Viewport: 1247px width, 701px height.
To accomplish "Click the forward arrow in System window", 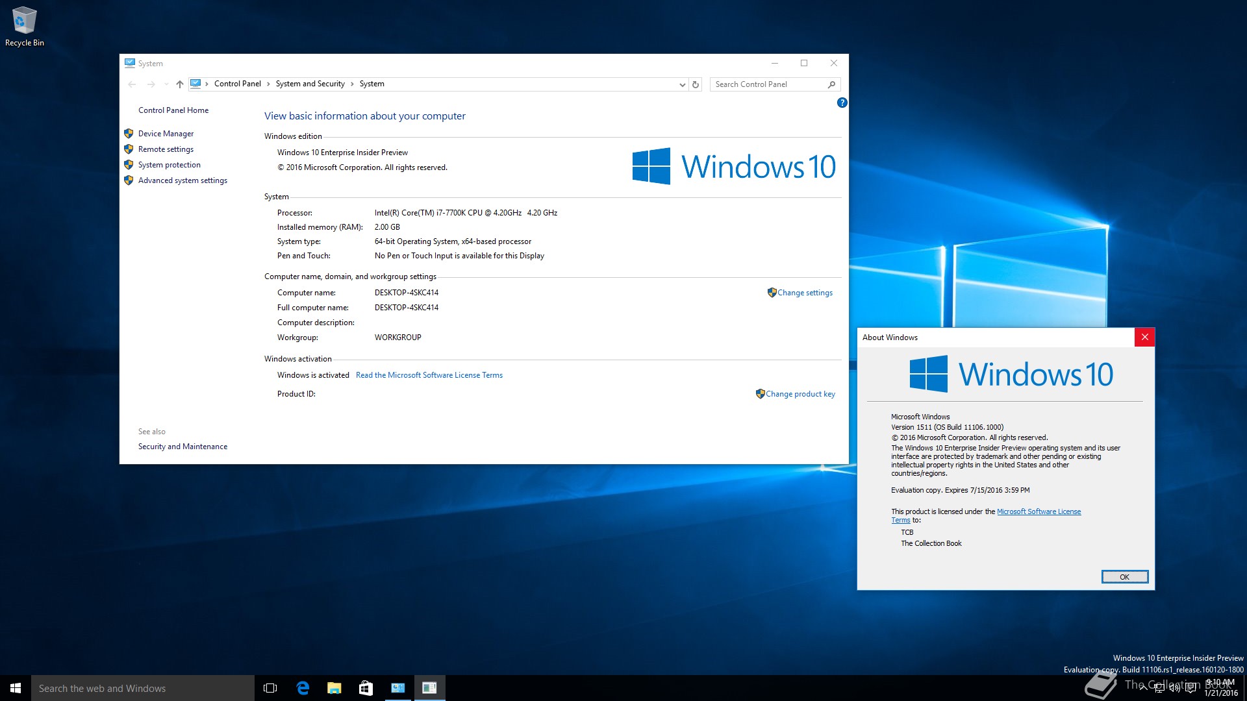I will pos(151,84).
